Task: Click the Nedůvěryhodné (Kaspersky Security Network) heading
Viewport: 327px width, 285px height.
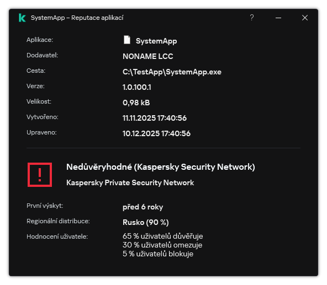Action: coord(161,167)
